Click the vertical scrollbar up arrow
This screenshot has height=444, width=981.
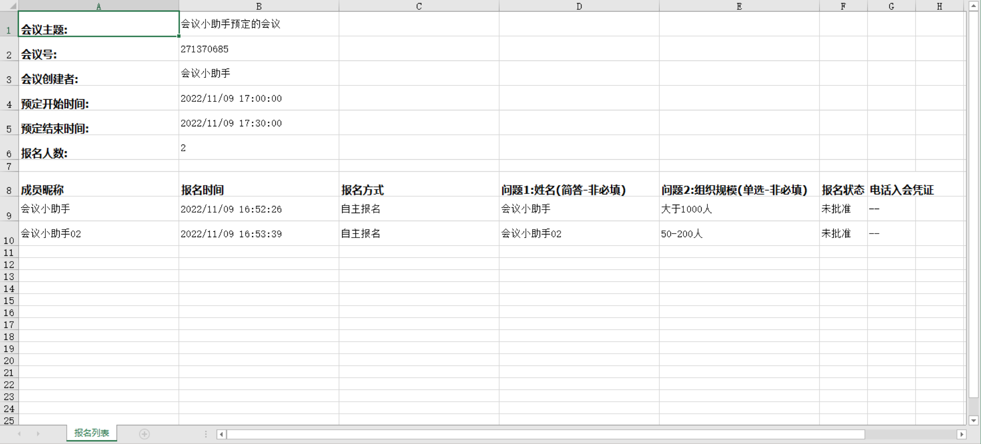973,6
